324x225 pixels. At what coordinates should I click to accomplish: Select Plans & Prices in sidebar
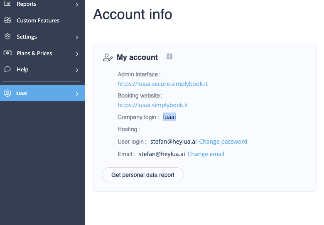click(x=42, y=53)
